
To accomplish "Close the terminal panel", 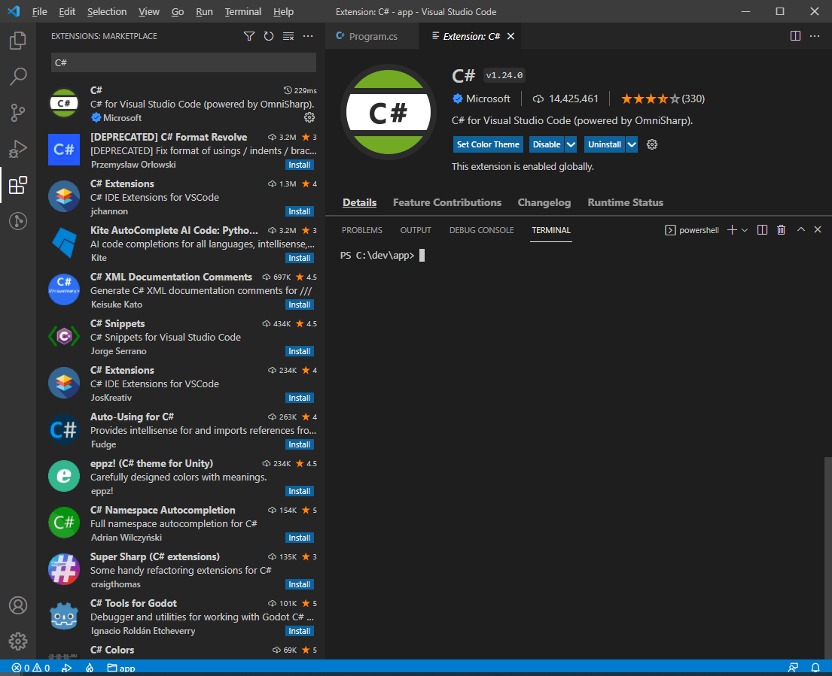I will point(818,229).
